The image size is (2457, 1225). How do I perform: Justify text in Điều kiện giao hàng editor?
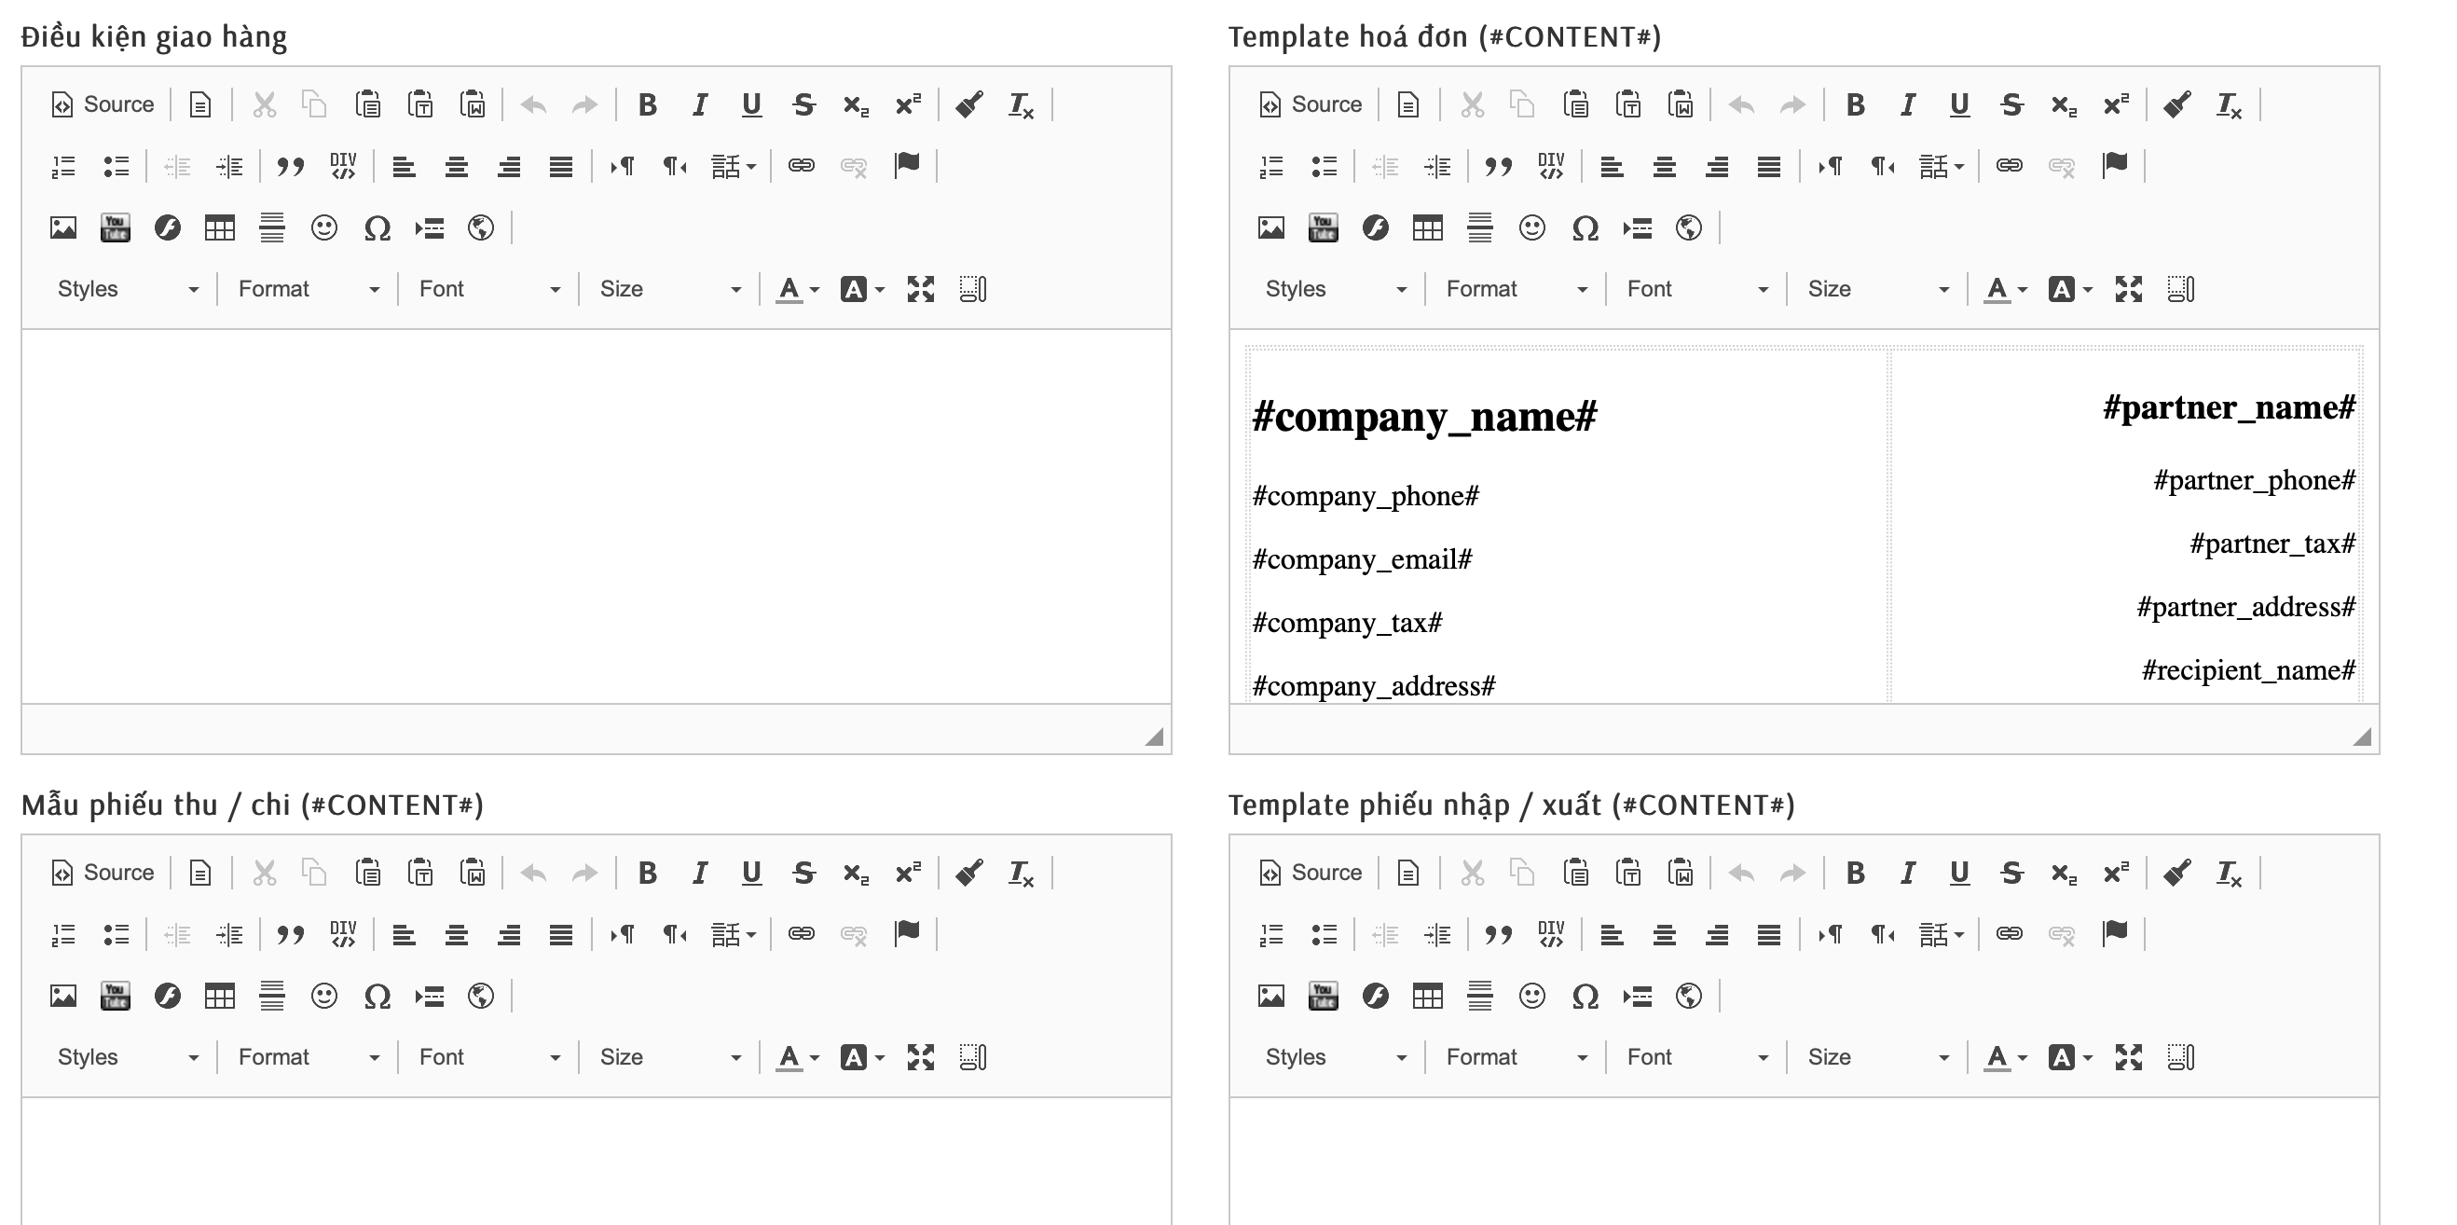pos(561,166)
